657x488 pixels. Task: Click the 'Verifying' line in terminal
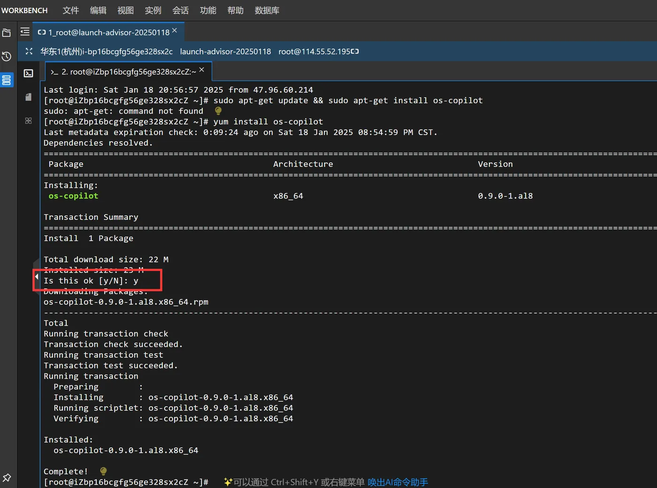coord(173,419)
